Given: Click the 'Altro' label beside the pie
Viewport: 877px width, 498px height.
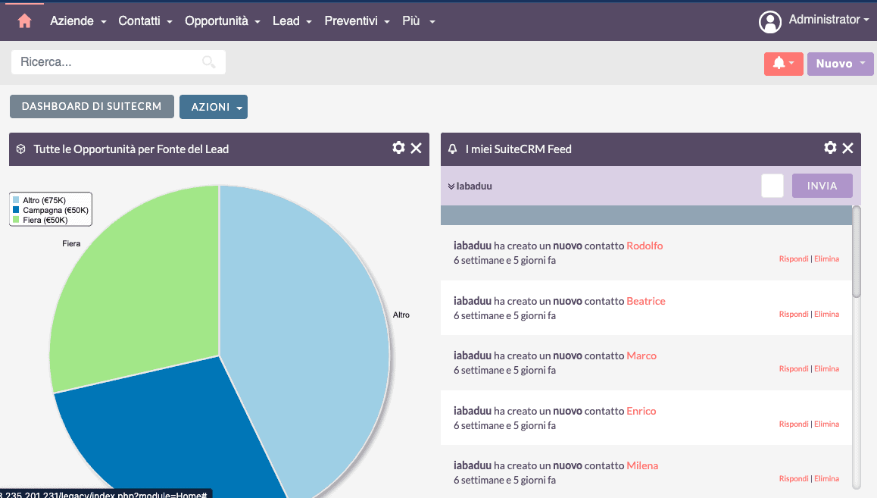Looking at the screenshot, I should (x=401, y=315).
